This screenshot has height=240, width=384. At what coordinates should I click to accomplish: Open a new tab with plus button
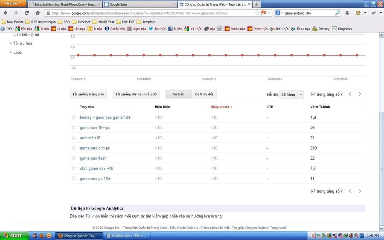[x=257, y=4]
